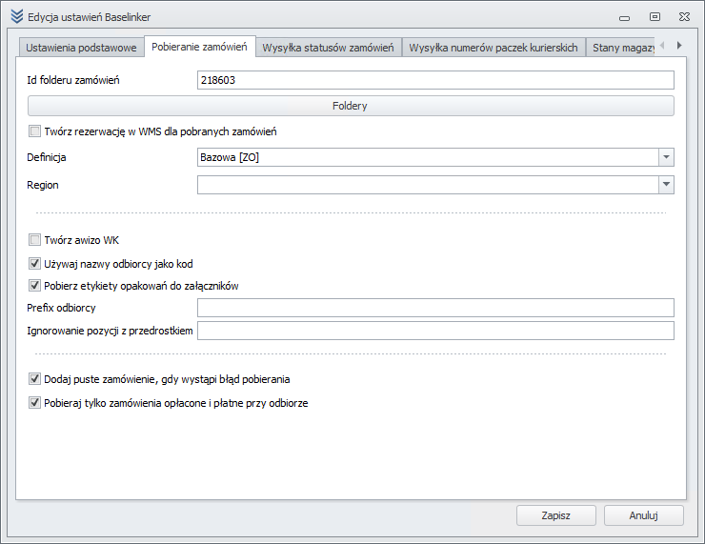Click the Id folderu zamówień label
Screen dimensions: 705x544
click(x=73, y=80)
